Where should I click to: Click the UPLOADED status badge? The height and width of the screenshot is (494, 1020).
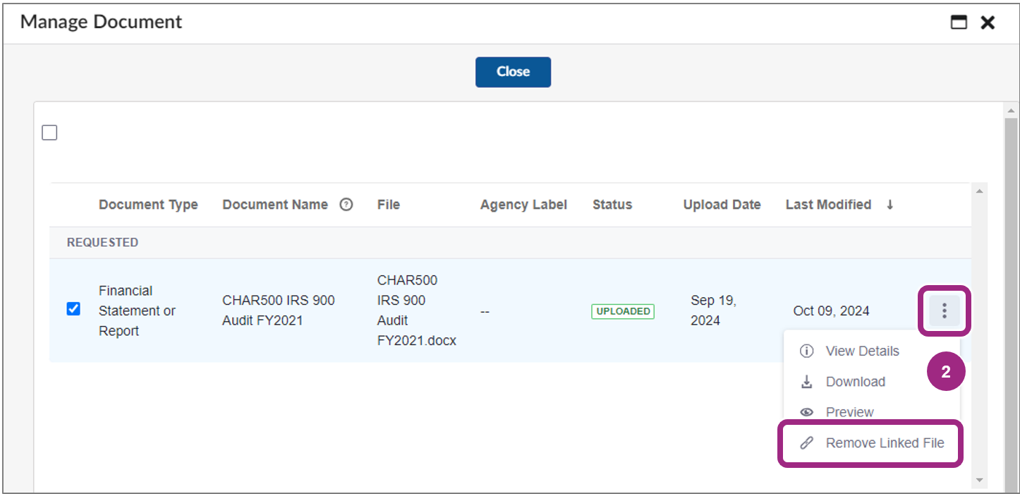622,311
